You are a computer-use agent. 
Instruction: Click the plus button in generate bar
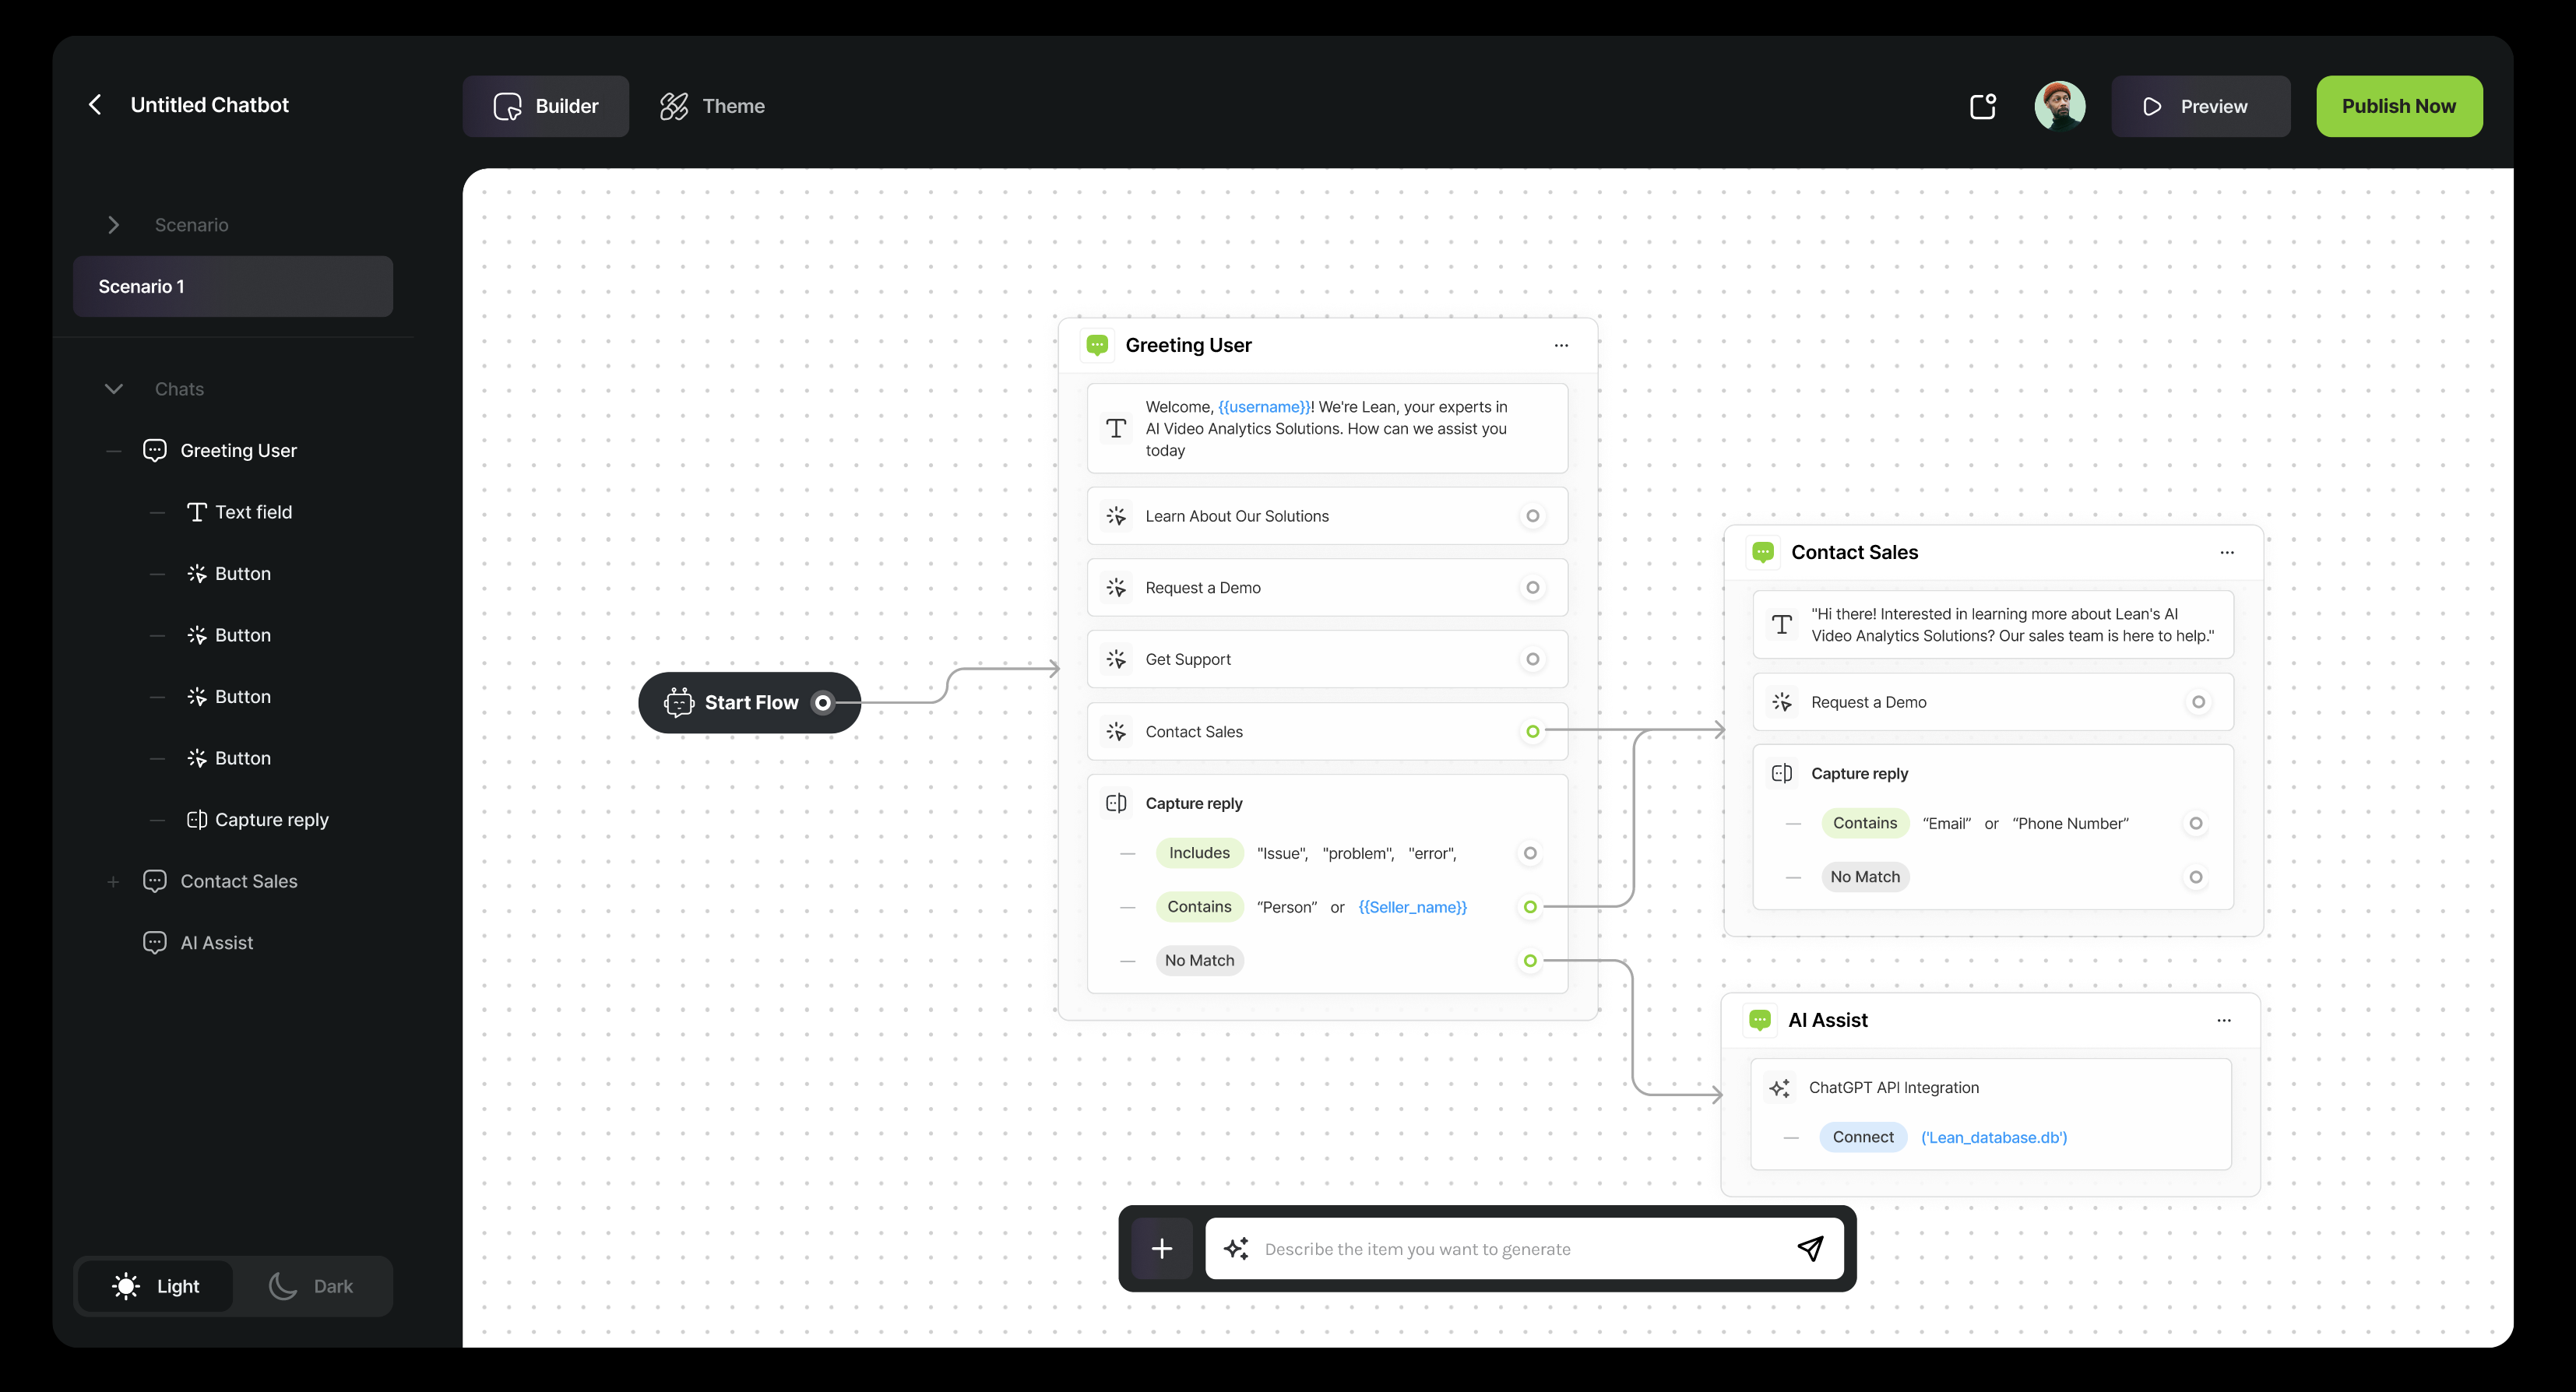coord(1161,1248)
